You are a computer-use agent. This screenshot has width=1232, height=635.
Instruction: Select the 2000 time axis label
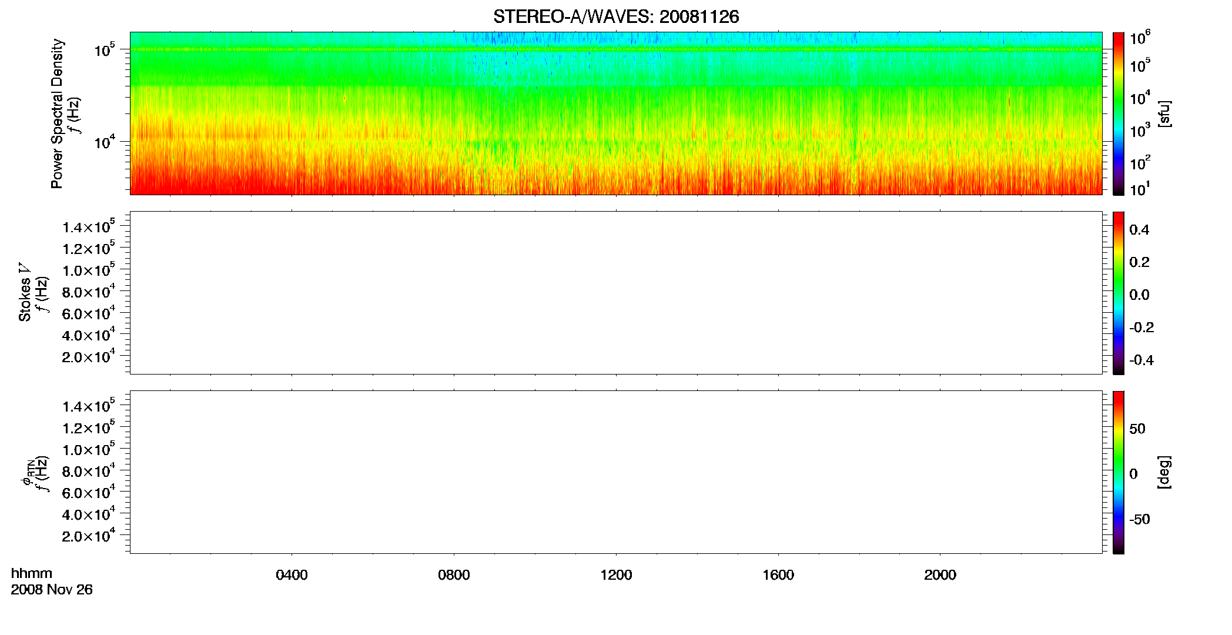pyautogui.click(x=940, y=575)
